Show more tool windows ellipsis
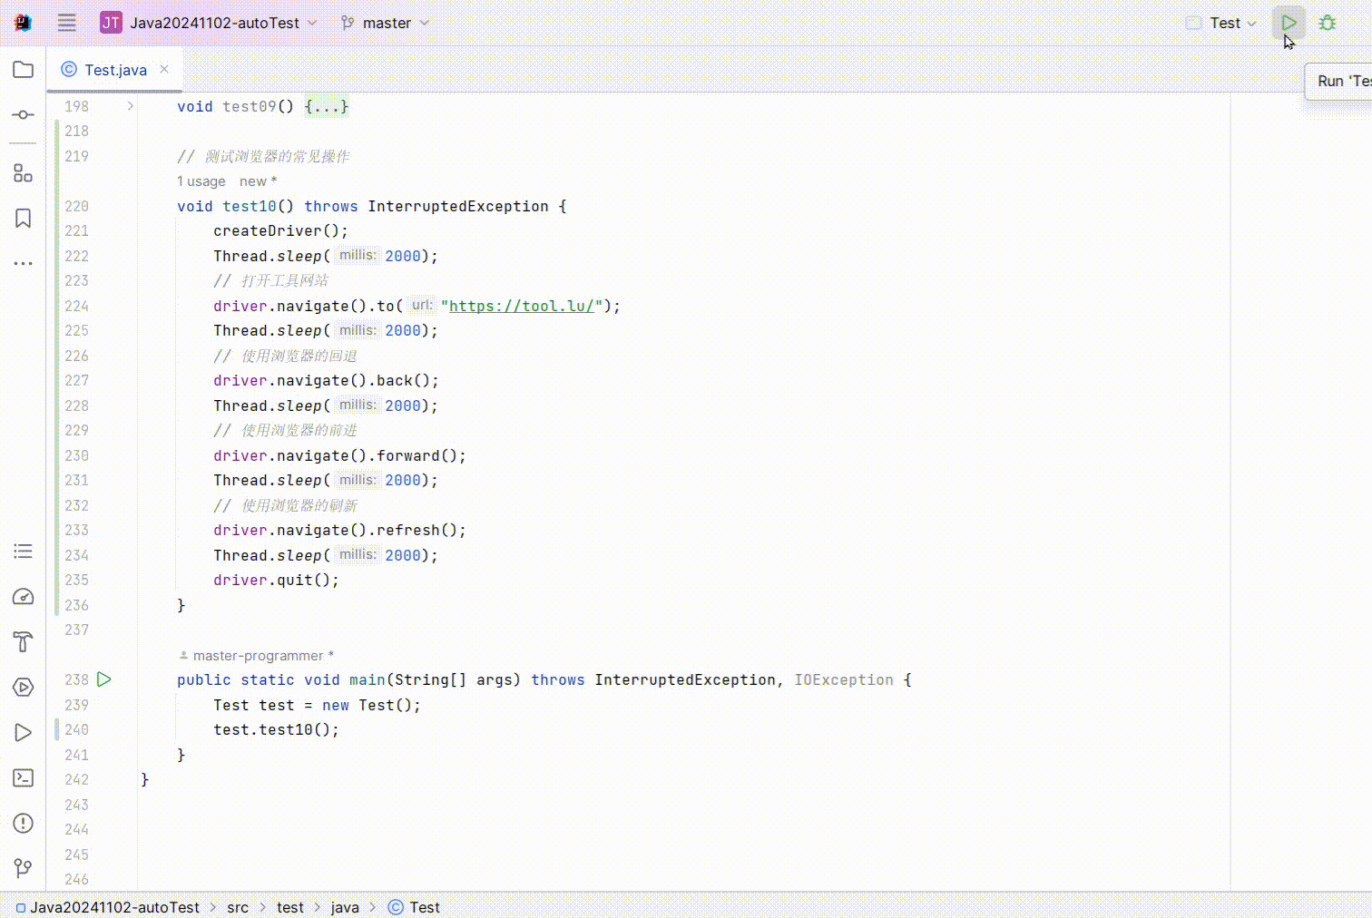Screen dimensions: 1372x918 point(24,263)
